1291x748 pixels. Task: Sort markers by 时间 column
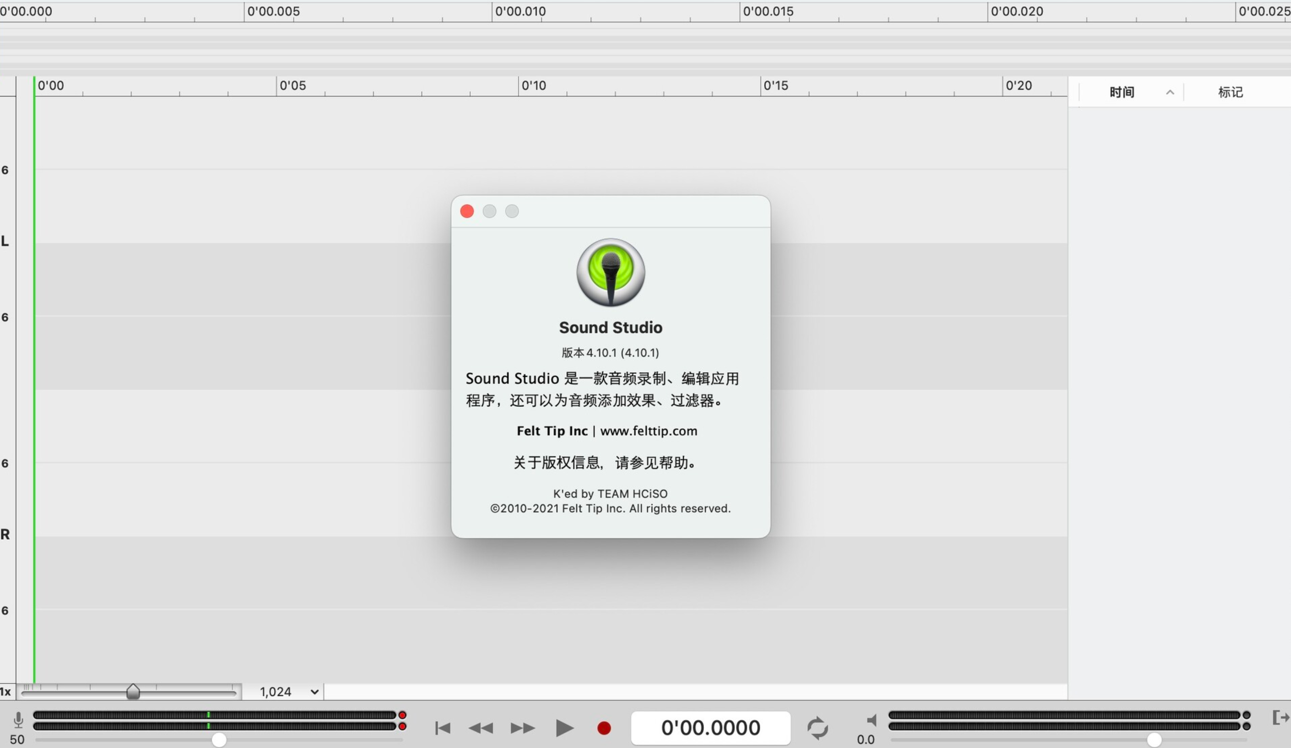(x=1122, y=92)
